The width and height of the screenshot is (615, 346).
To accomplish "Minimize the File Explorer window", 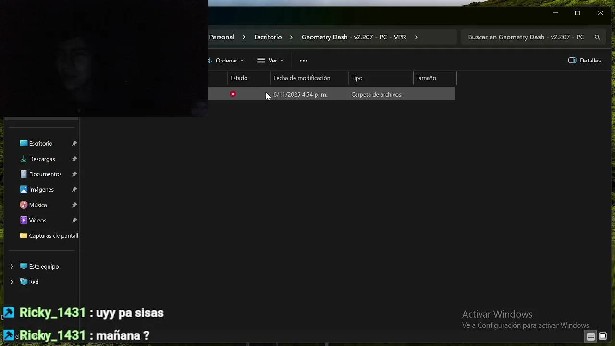I will [x=555, y=13].
